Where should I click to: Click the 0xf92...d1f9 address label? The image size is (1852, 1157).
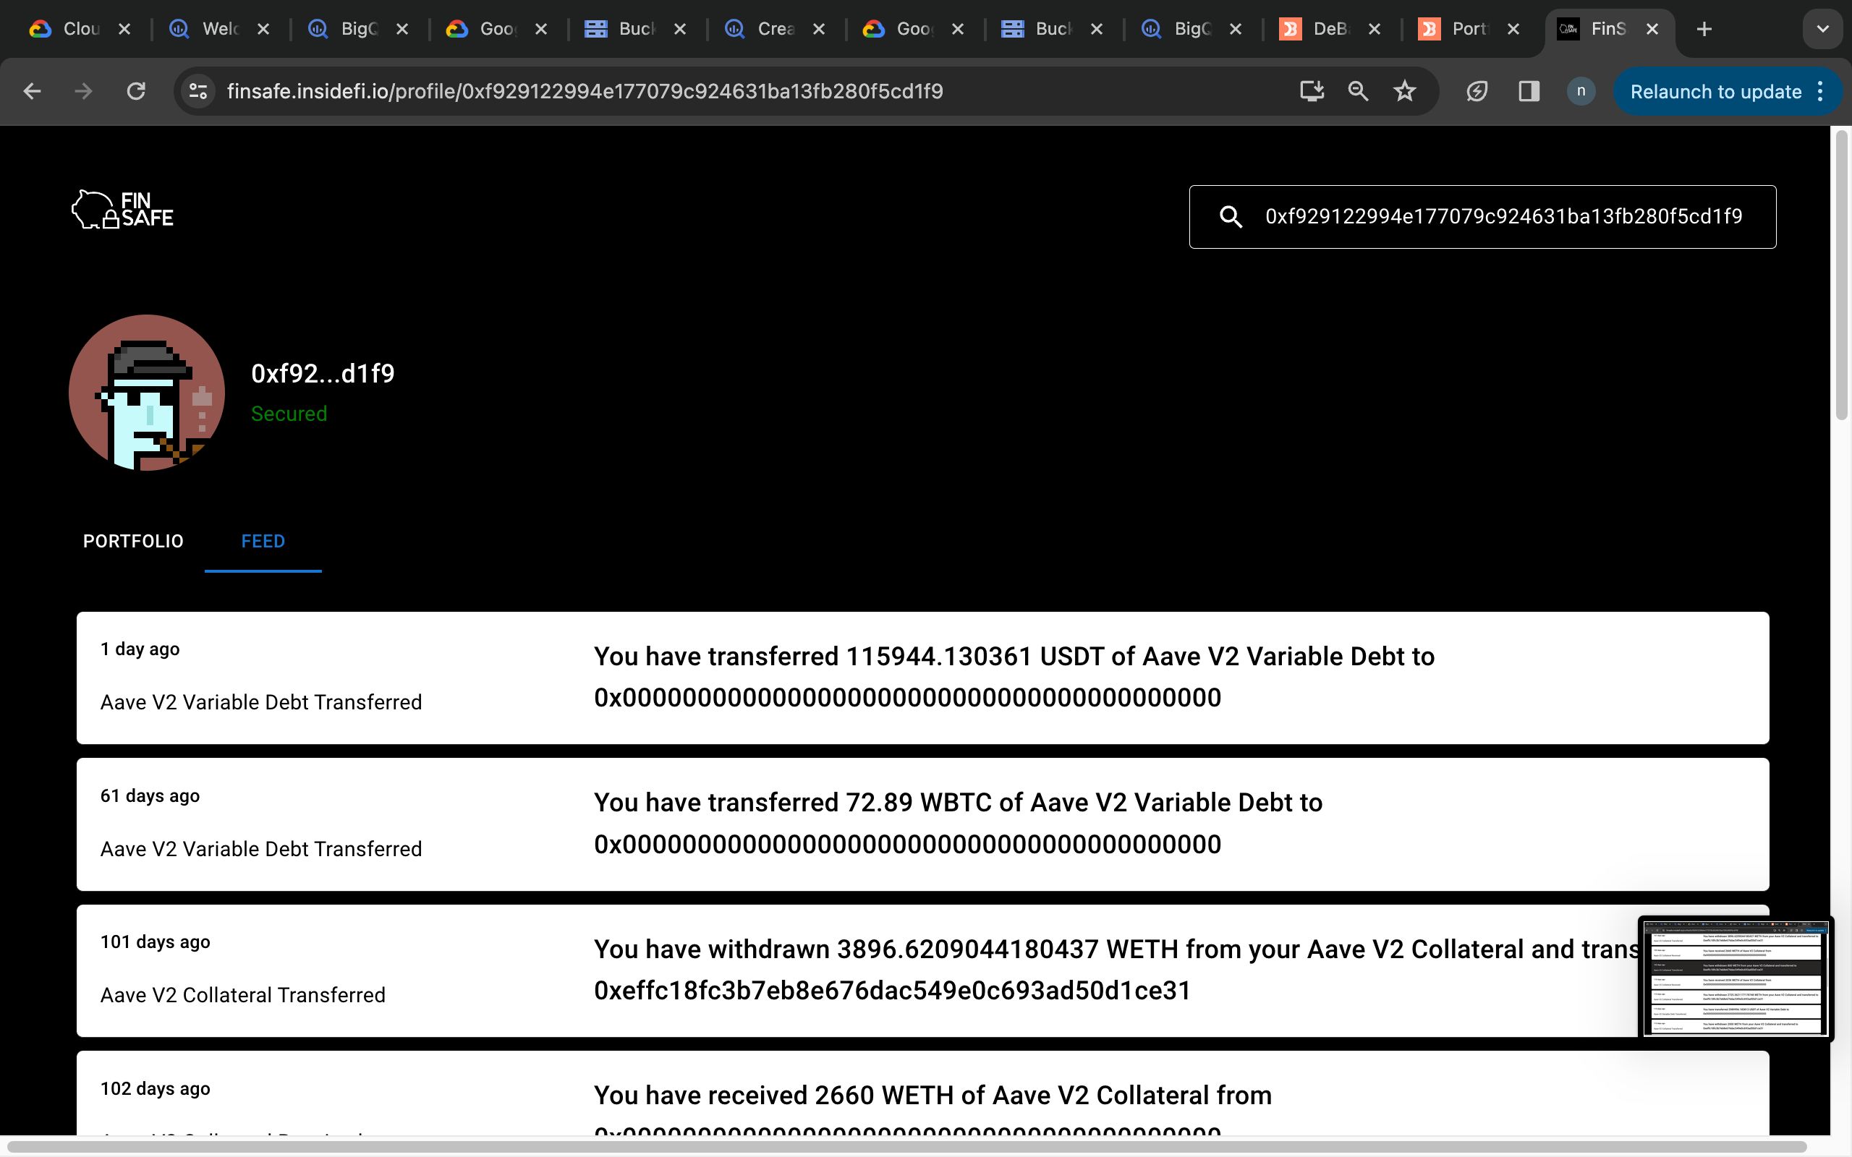(323, 373)
